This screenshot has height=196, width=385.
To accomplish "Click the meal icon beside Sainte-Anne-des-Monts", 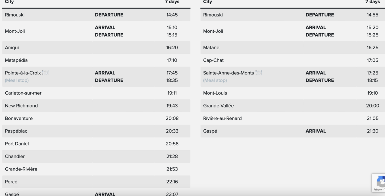I will (258, 73).
